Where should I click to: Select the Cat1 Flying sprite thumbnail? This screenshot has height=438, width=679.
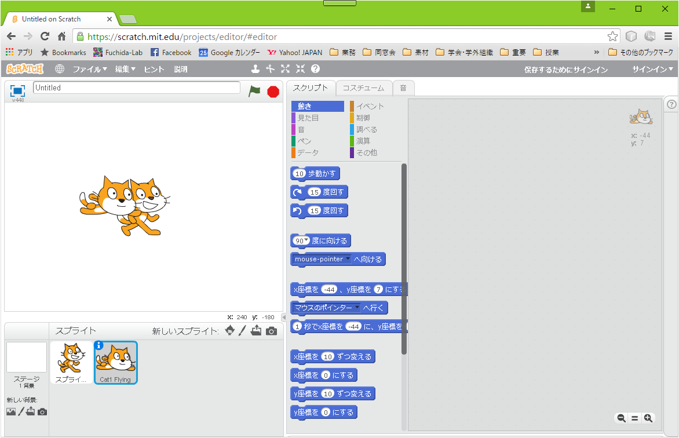[116, 363]
